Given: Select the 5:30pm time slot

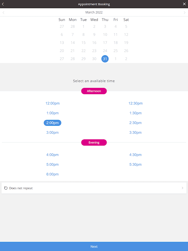Looking at the screenshot, I should point(135,164).
